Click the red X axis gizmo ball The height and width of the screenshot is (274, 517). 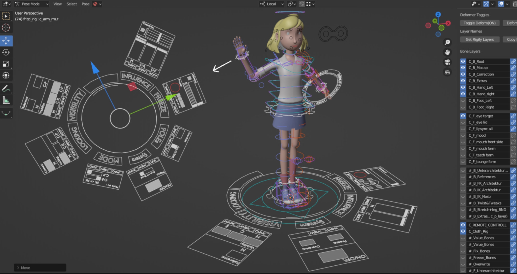tap(448, 23)
